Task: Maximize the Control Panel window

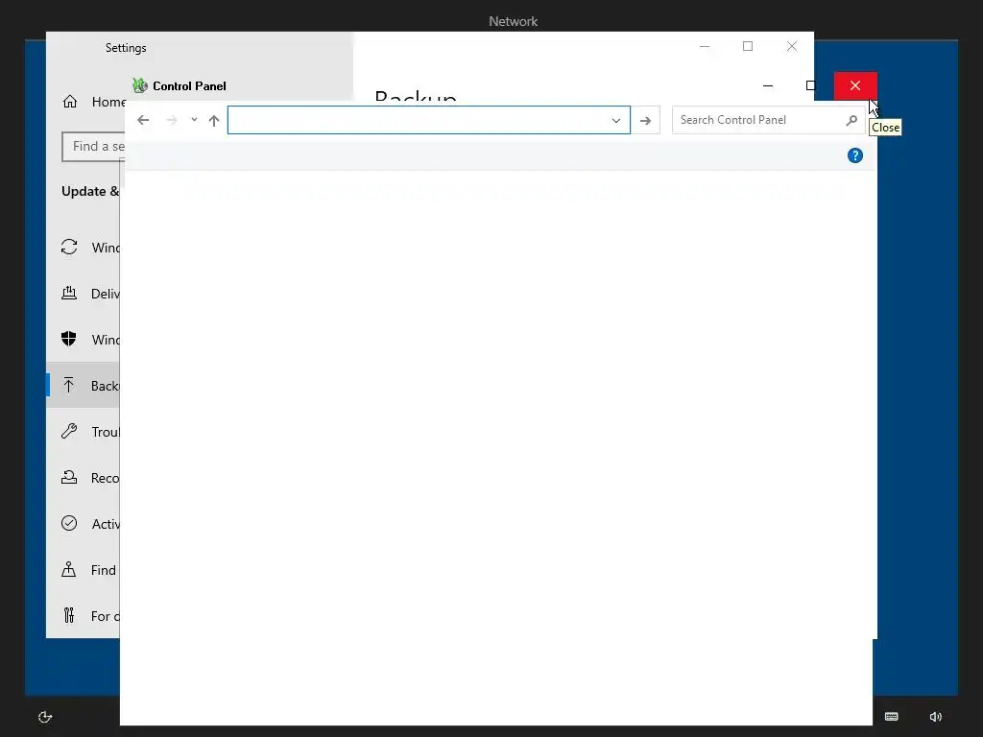Action: pyautogui.click(x=810, y=85)
